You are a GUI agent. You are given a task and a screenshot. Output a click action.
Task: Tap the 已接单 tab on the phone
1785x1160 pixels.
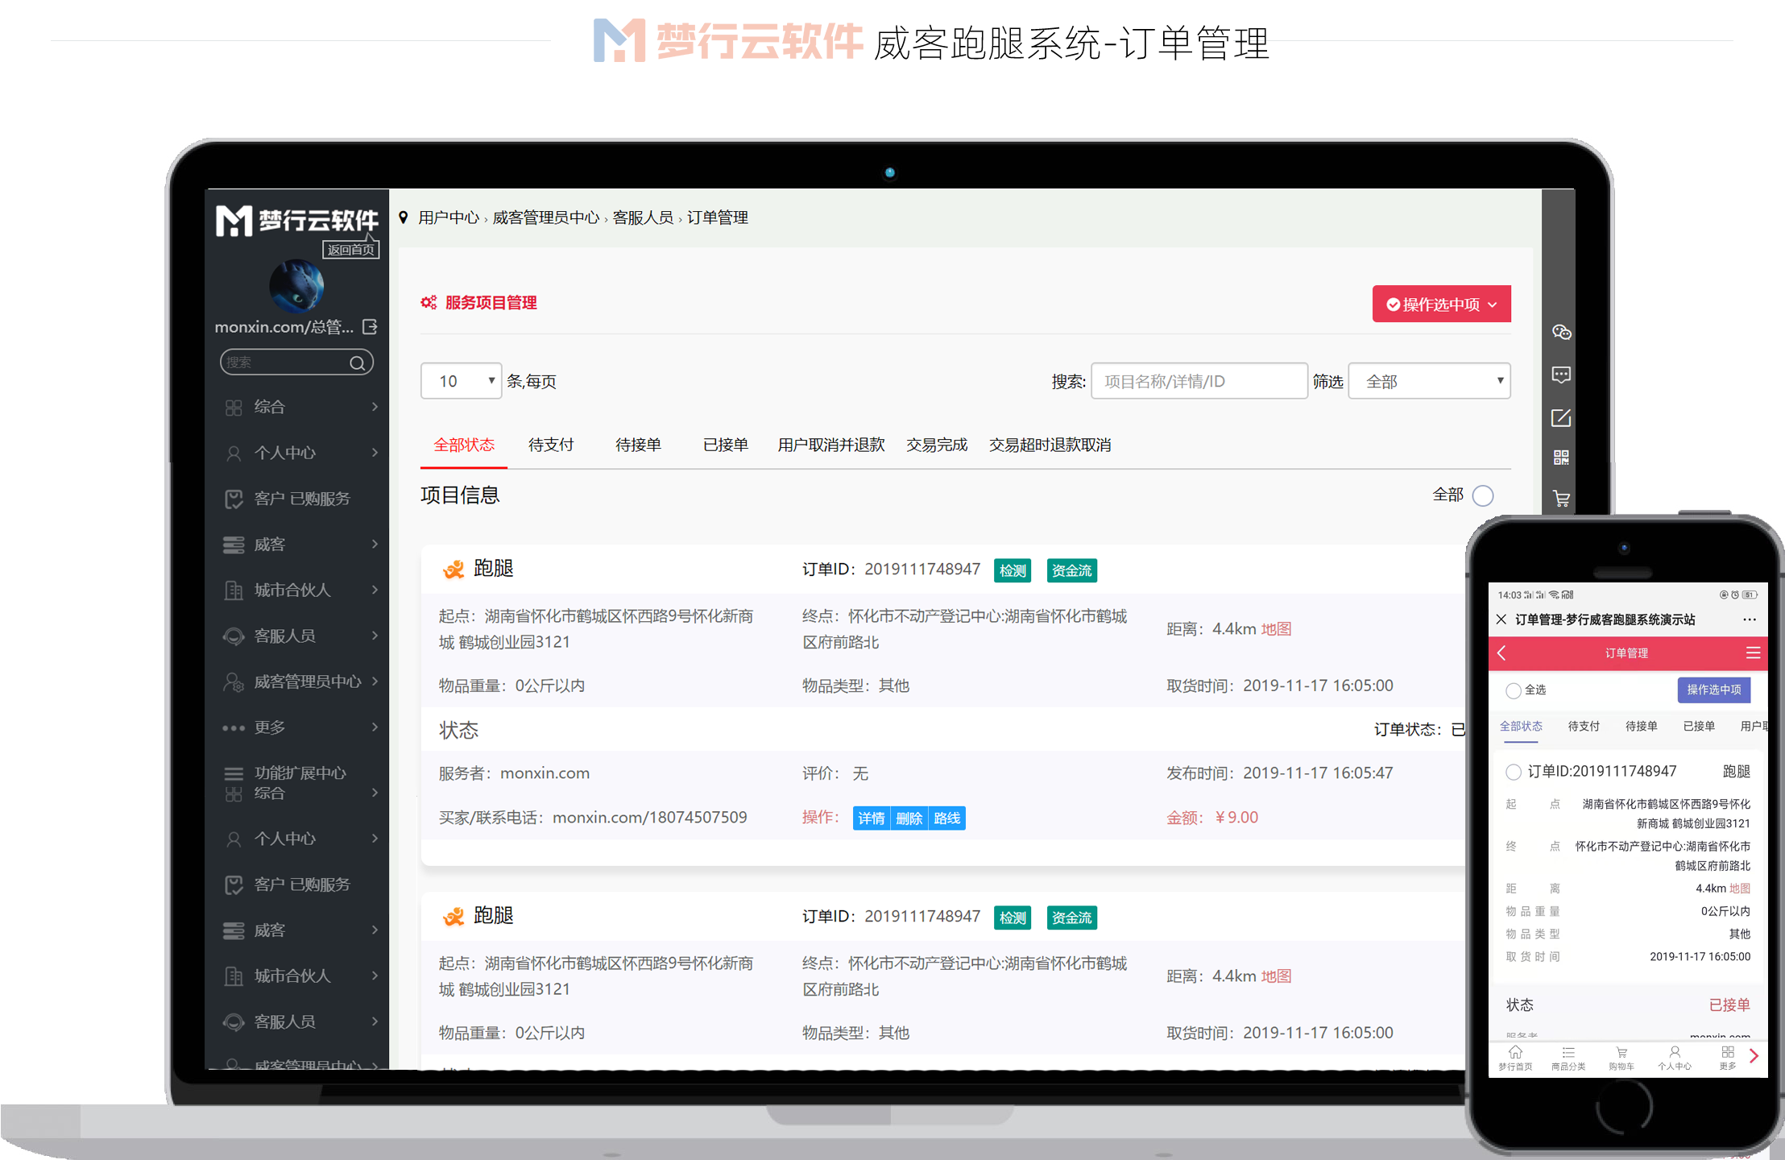(1699, 726)
